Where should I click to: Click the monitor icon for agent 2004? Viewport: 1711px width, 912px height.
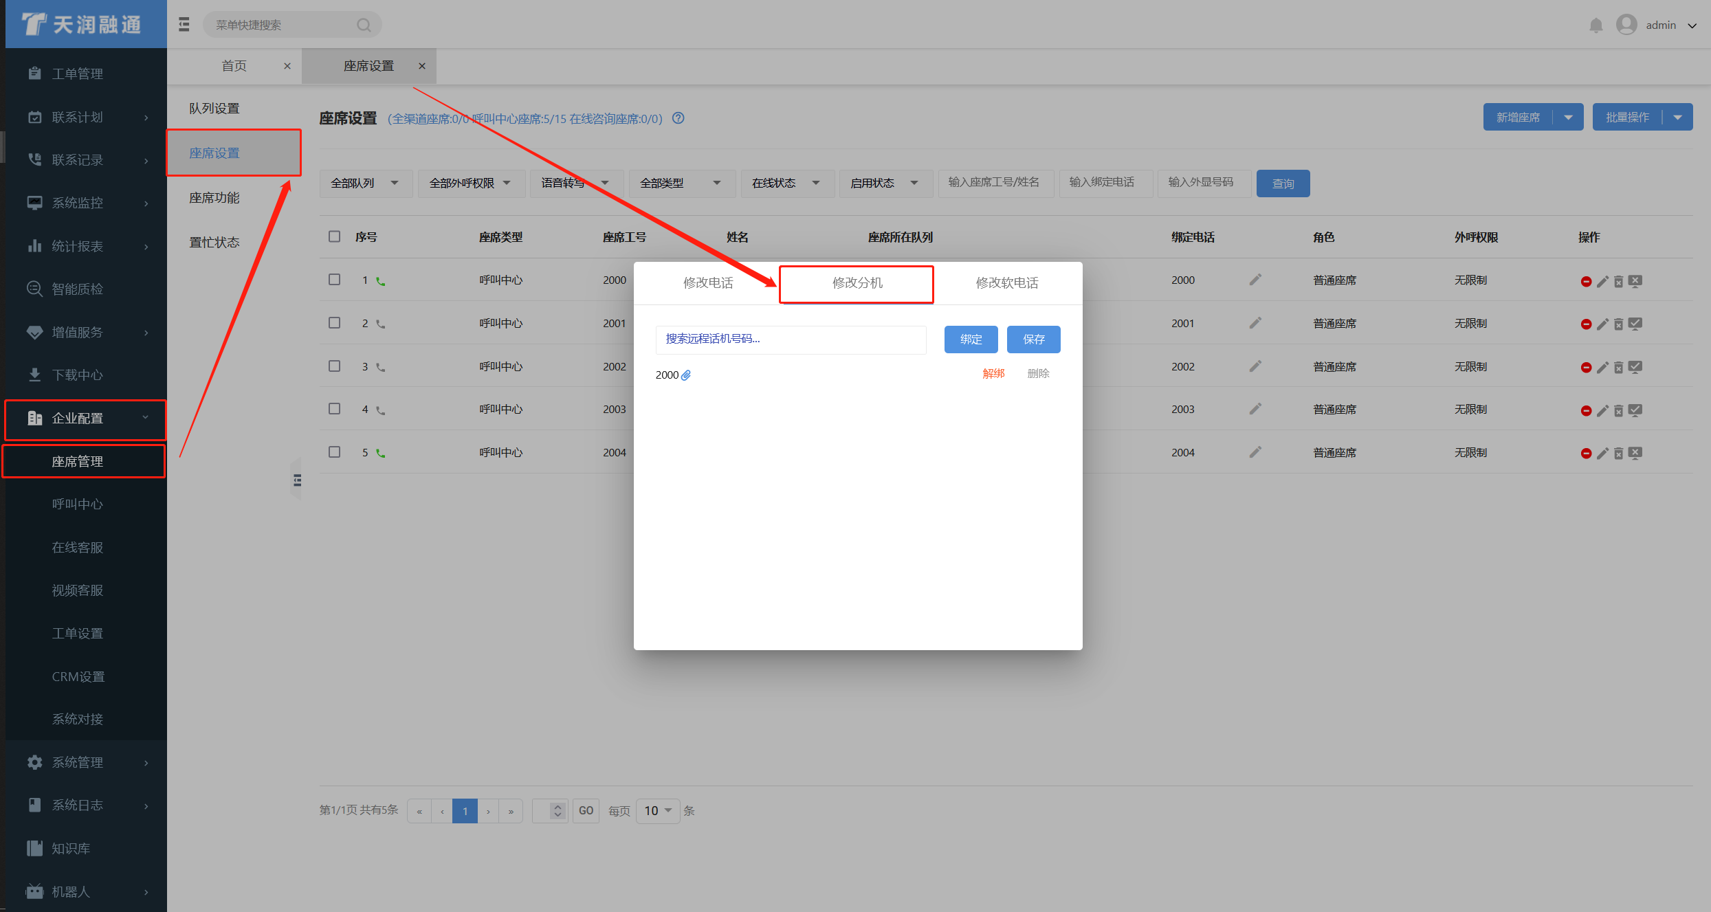(x=1635, y=453)
